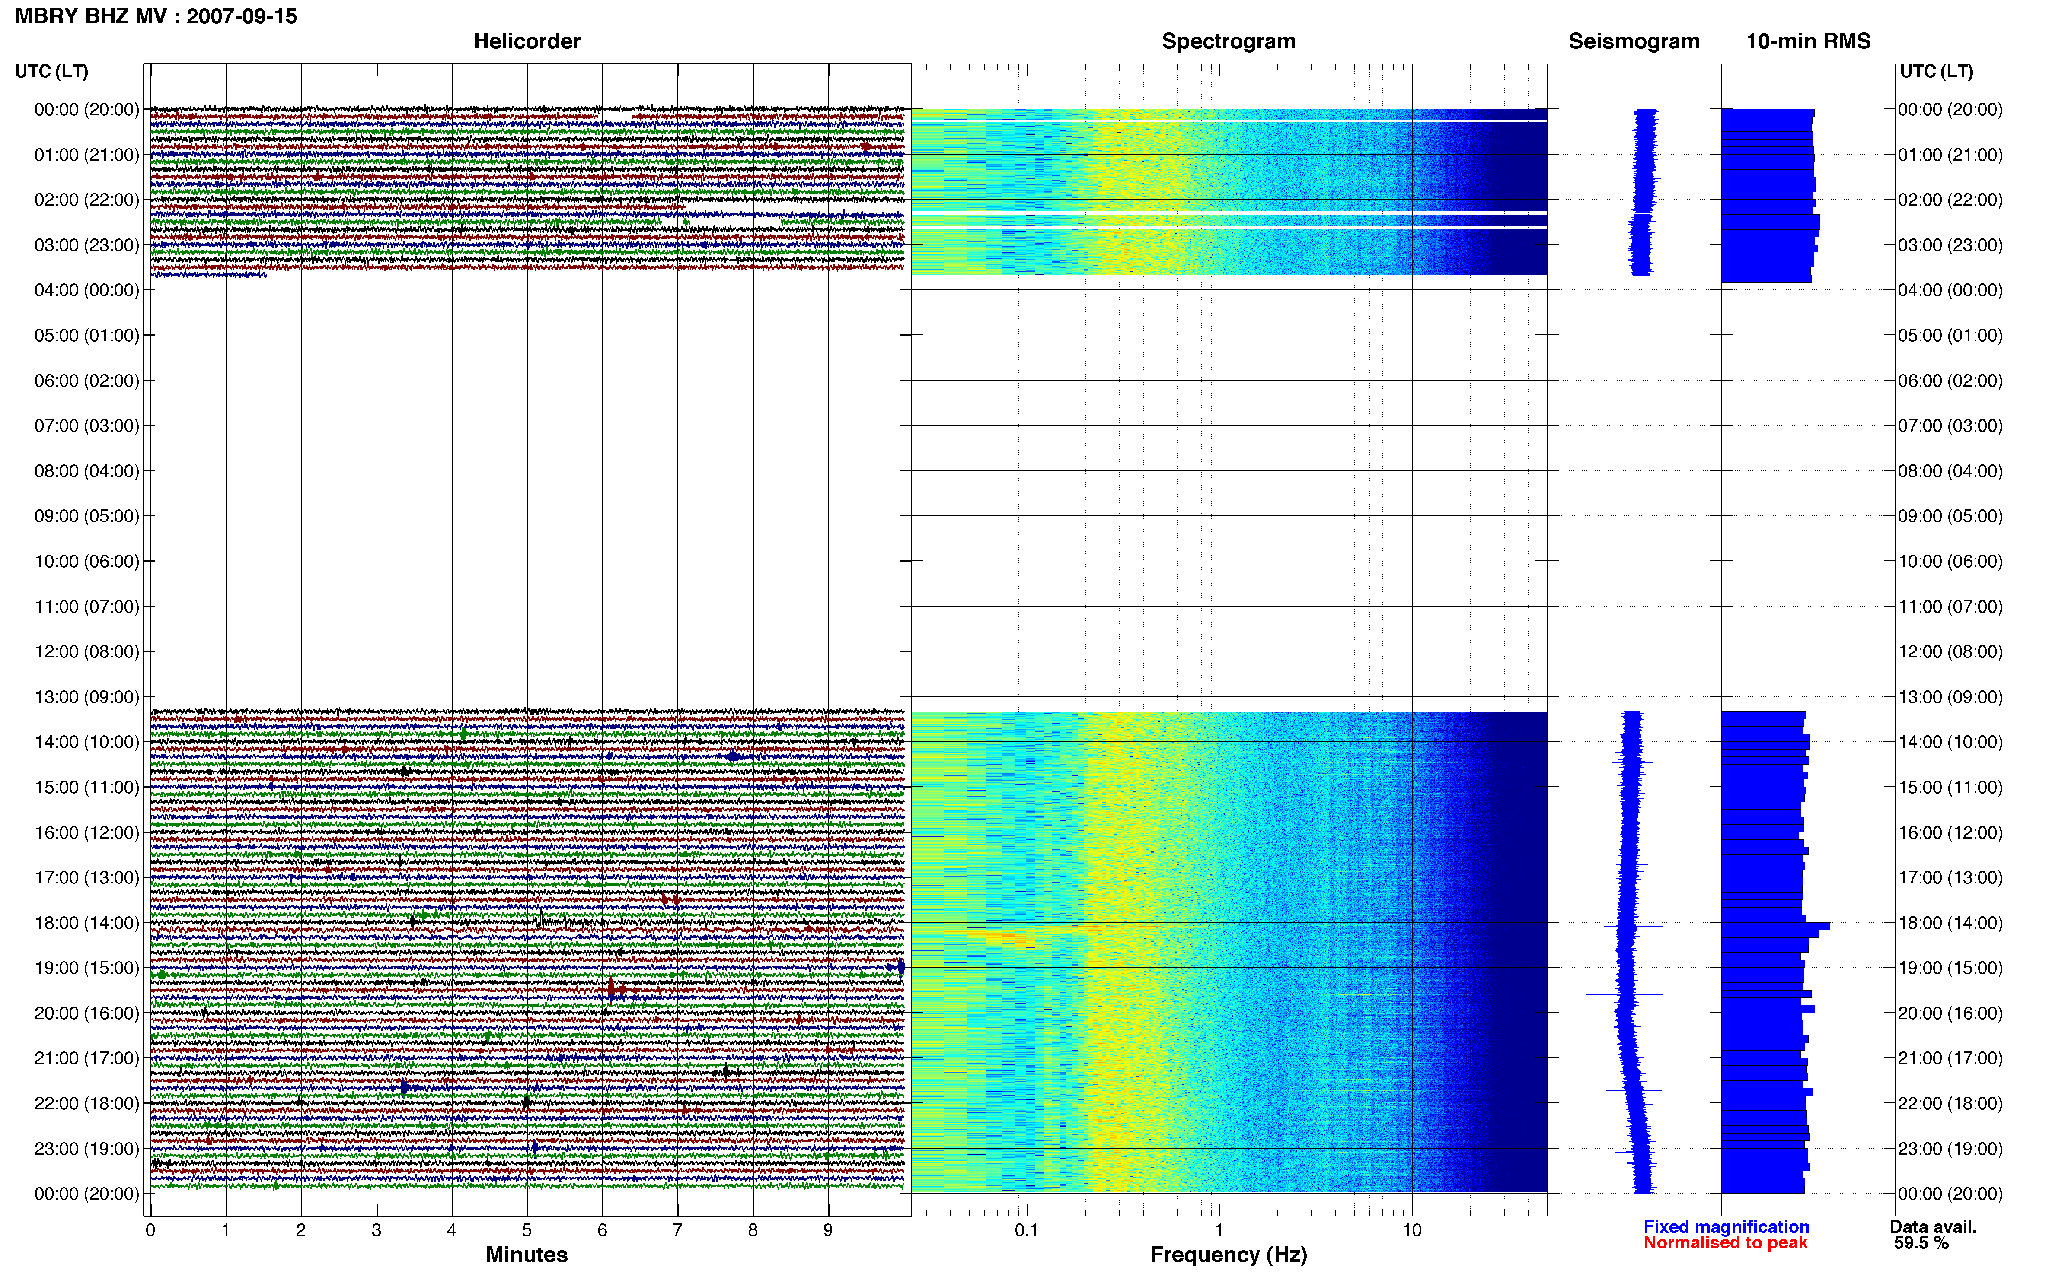The width and height of the screenshot is (2049, 1280).
Task: Click the '10-min RMS' panel heading
Action: 1809,41
